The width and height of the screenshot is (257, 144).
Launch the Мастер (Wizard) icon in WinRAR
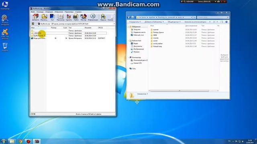point(84,17)
